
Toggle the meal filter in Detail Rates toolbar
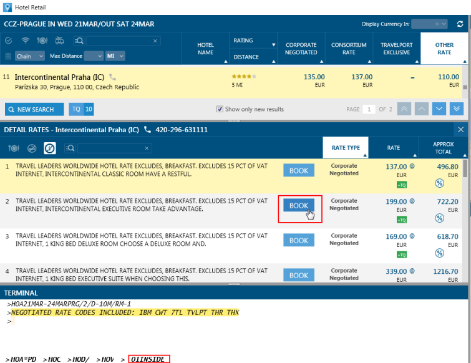(x=14, y=148)
